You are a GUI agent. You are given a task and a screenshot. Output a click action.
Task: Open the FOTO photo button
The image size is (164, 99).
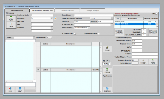[153, 62]
